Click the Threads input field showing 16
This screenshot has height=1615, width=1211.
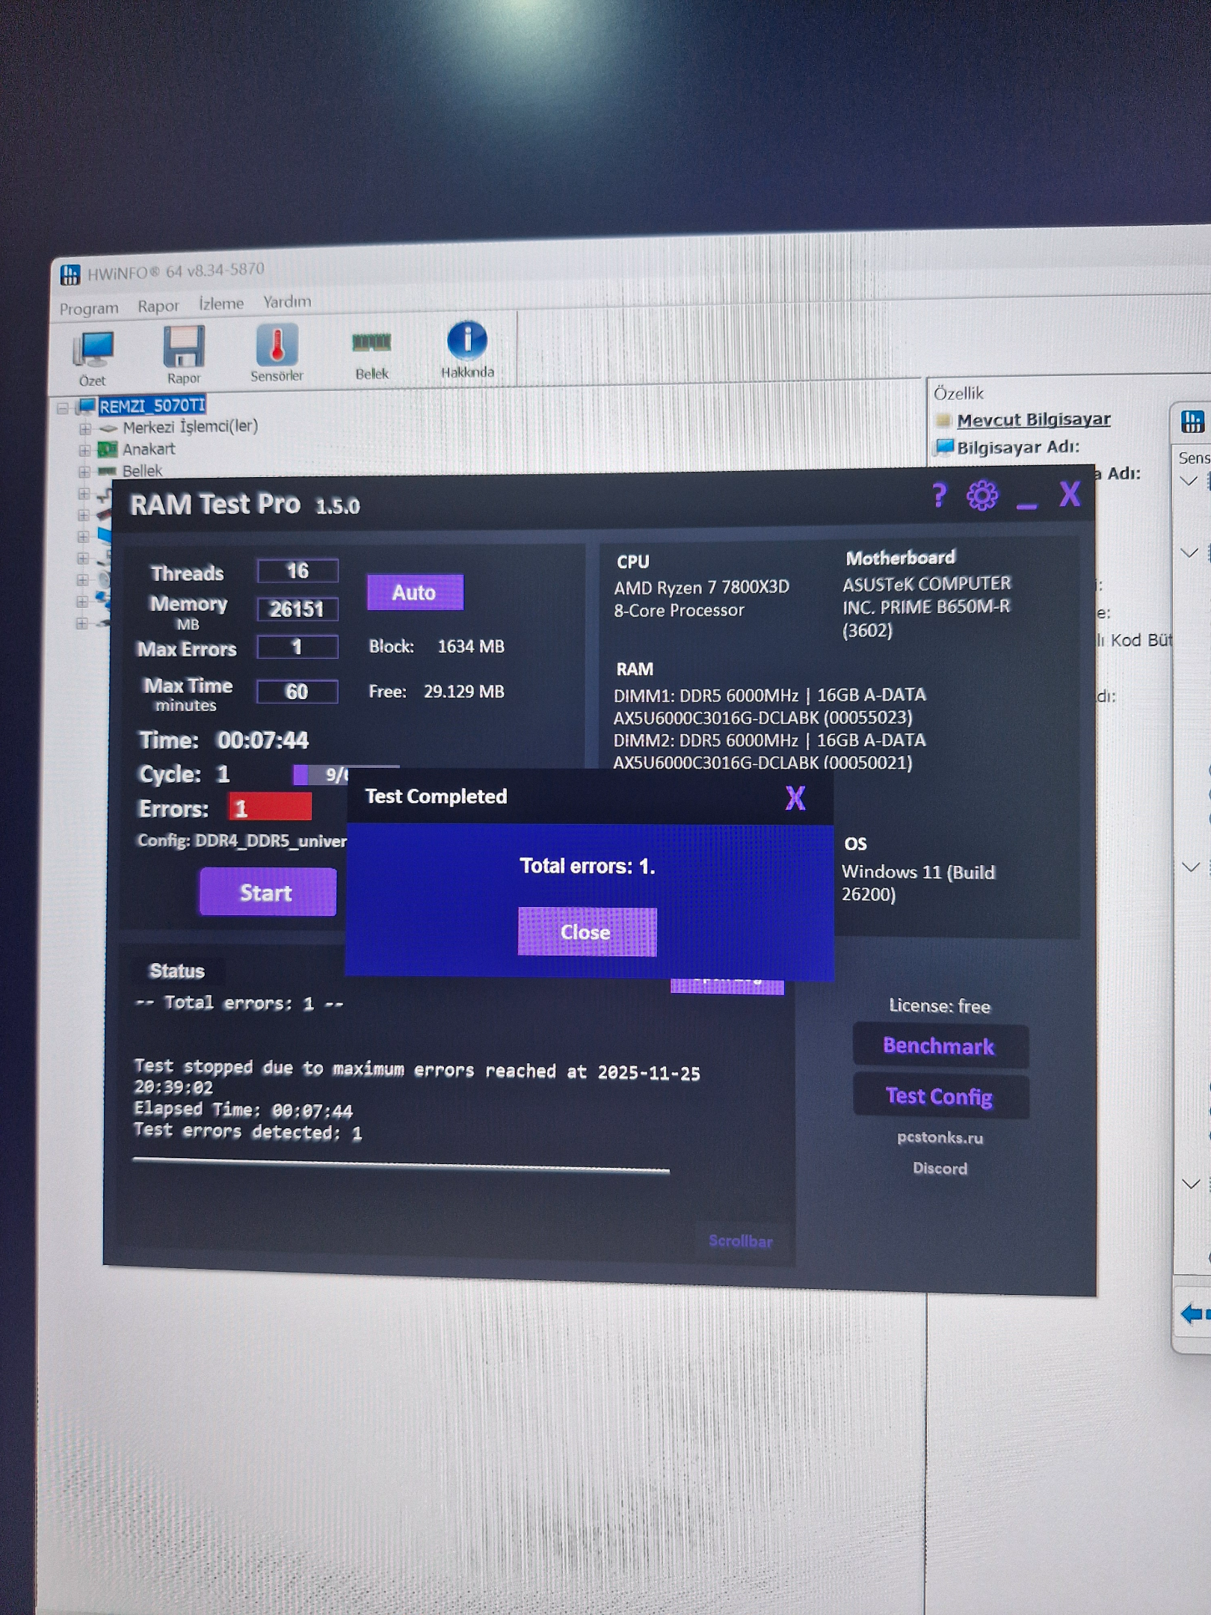coord(298,571)
